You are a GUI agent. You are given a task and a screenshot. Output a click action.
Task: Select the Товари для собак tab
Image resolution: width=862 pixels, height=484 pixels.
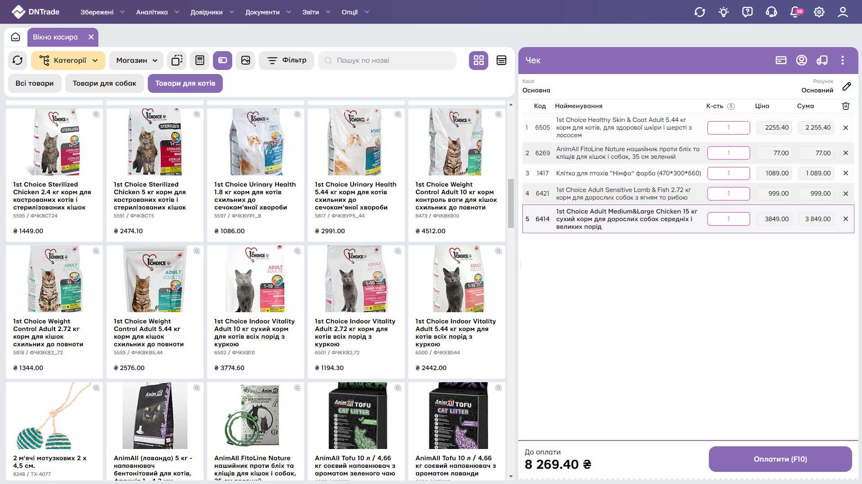(x=105, y=83)
